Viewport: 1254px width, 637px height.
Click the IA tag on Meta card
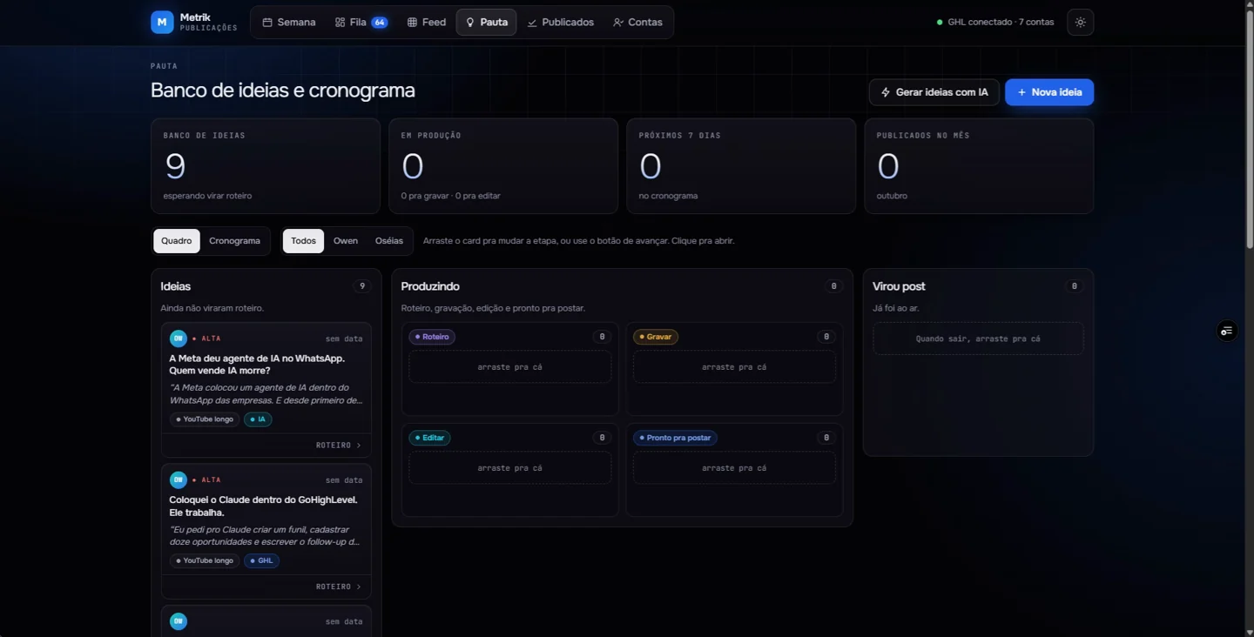tap(259, 419)
